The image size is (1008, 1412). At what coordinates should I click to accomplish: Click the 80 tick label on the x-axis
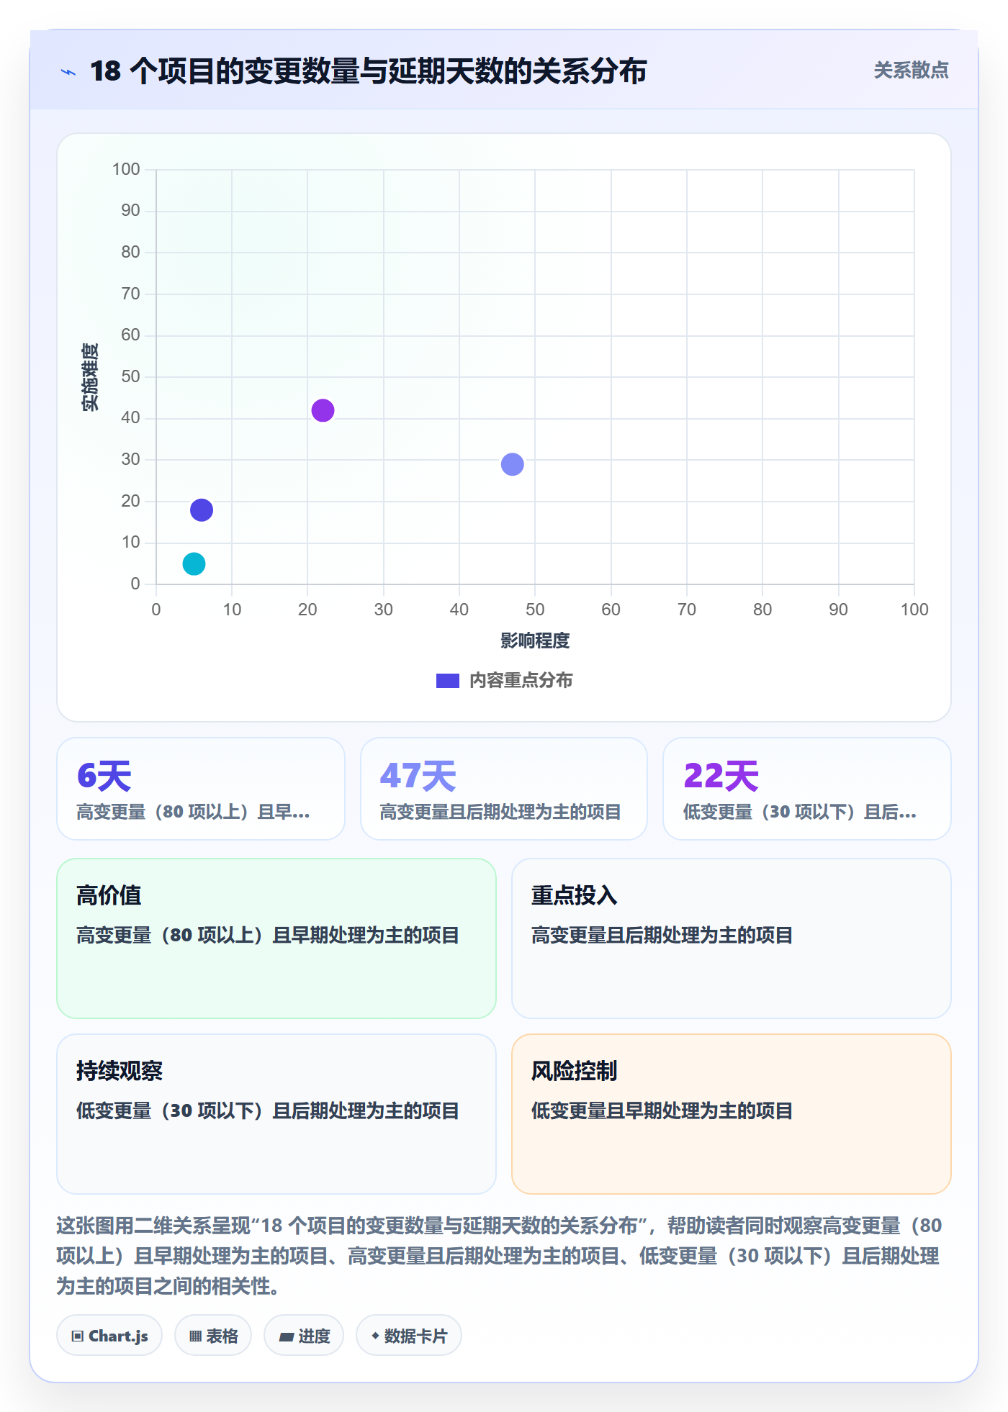762,610
